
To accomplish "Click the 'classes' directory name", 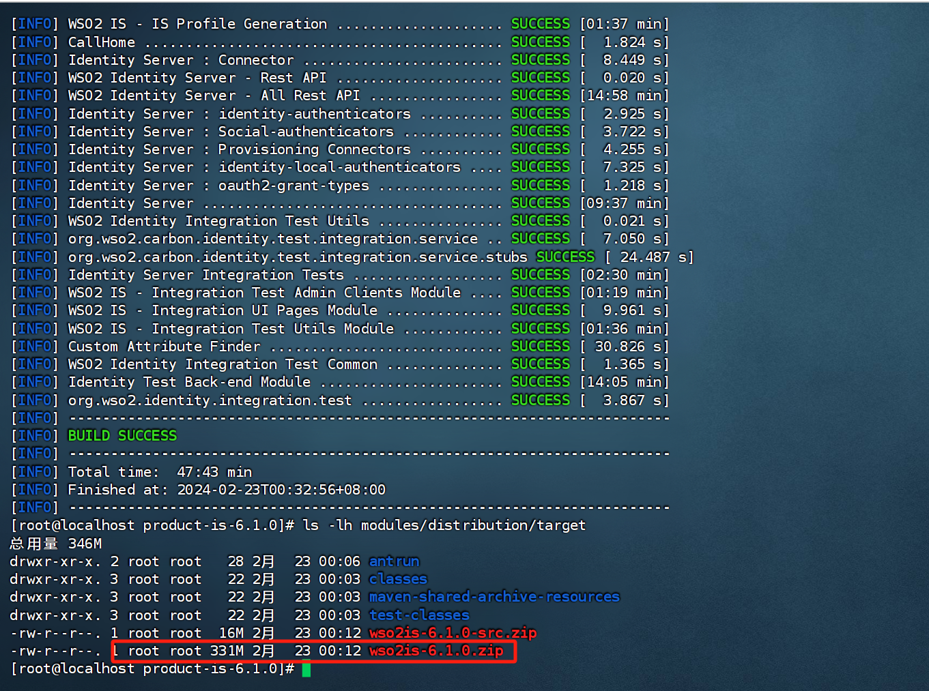I will pyautogui.click(x=398, y=579).
